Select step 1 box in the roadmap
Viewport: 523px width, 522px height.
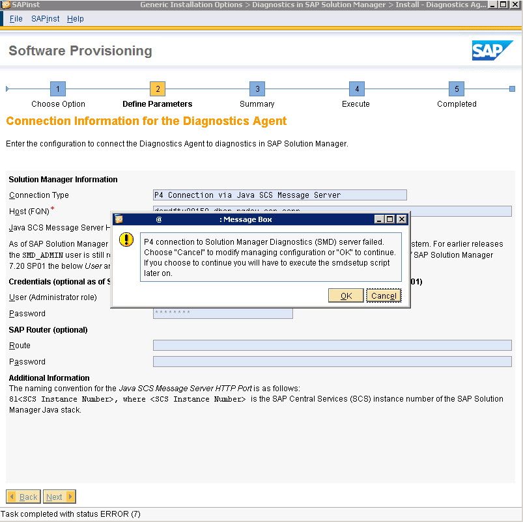58,89
